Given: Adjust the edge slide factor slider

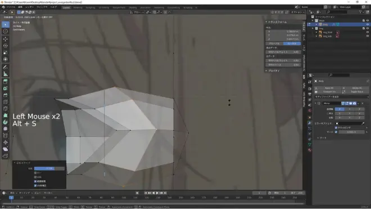Looking at the screenshot, I should (x=49, y=168).
